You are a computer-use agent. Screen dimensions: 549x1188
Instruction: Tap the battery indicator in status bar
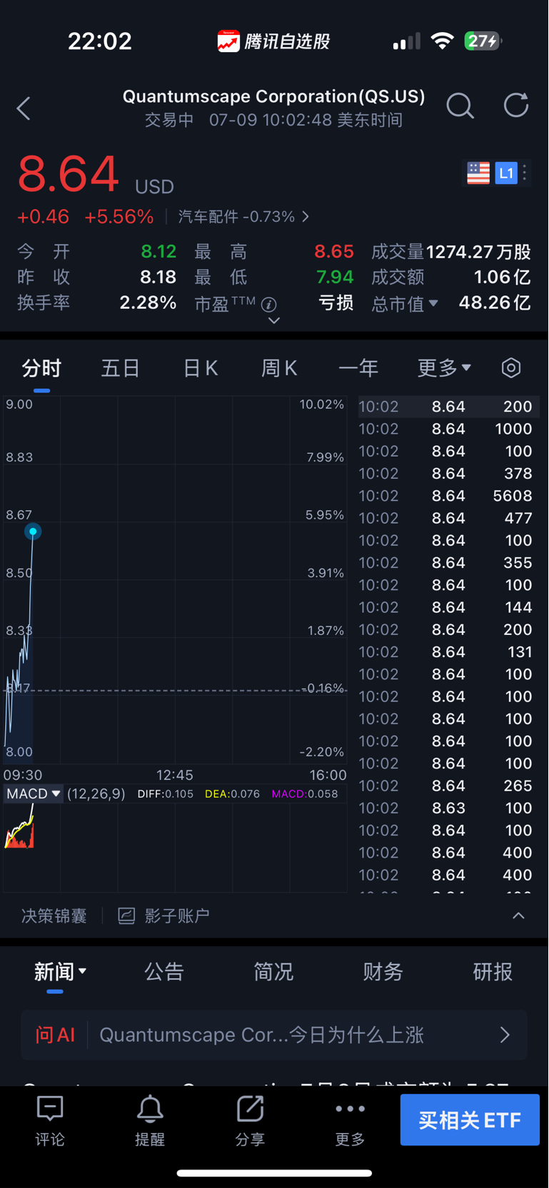(x=483, y=41)
